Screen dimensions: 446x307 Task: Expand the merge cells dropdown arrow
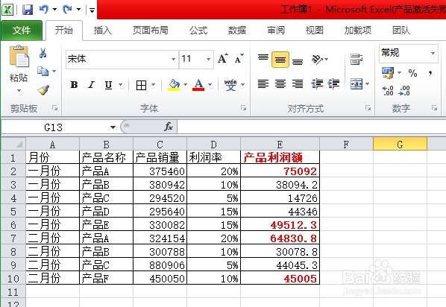click(367, 84)
